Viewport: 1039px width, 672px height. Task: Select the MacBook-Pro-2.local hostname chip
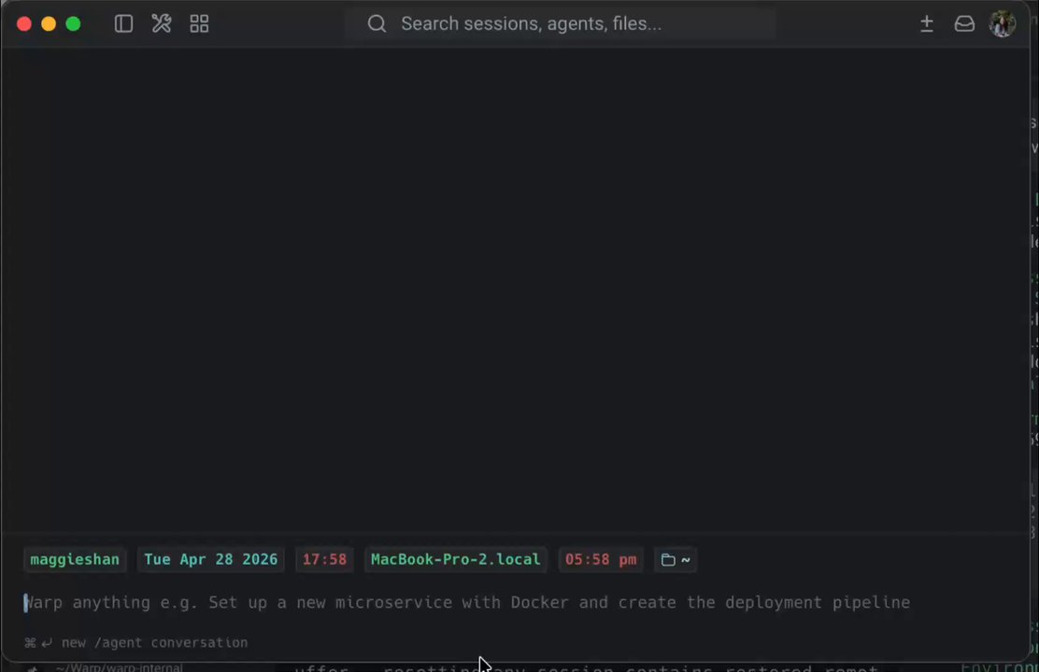[x=455, y=560]
